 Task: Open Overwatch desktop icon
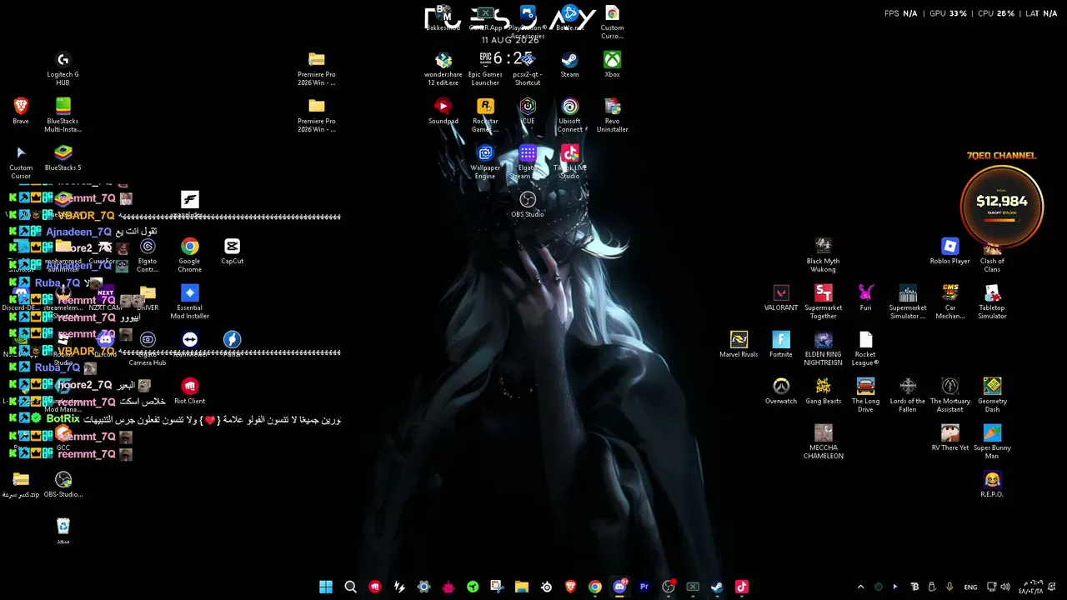pos(781,391)
